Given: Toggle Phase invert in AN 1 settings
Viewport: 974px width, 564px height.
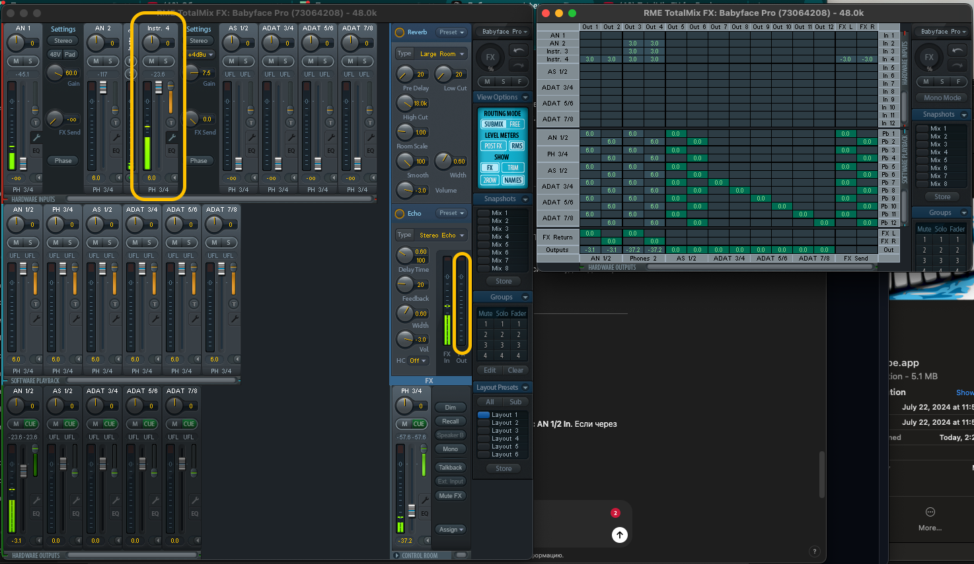Looking at the screenshot, I should click(63, 160).
